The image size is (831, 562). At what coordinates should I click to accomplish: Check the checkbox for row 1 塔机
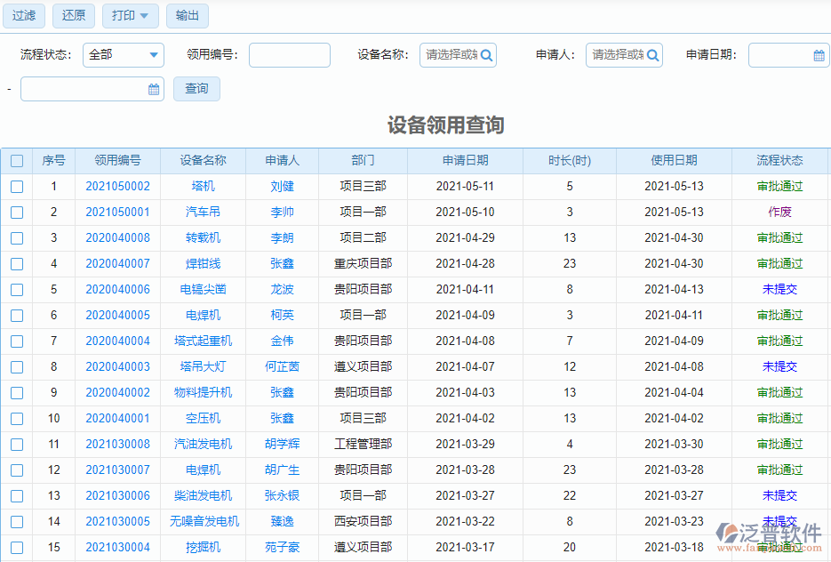17,187
